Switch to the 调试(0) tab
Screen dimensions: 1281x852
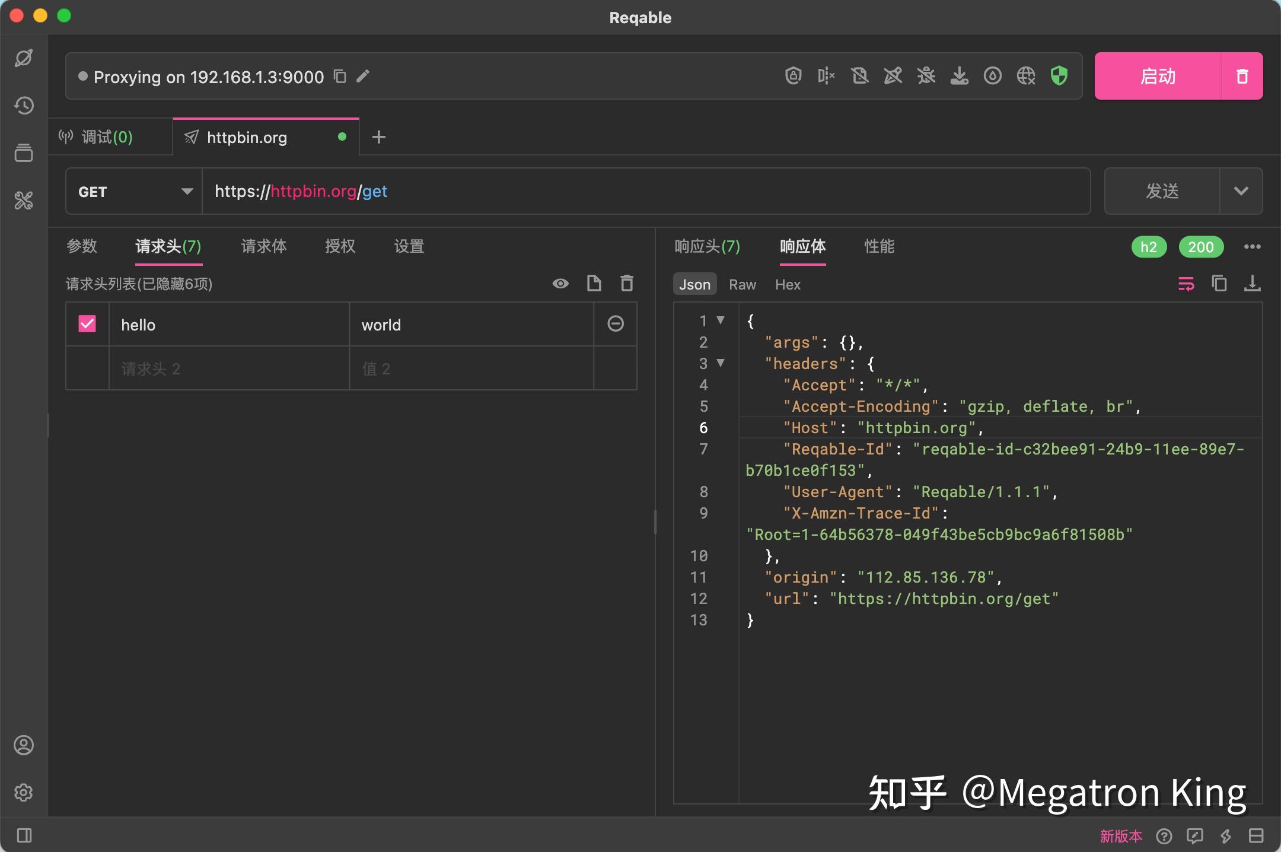[x=110, y=137]
